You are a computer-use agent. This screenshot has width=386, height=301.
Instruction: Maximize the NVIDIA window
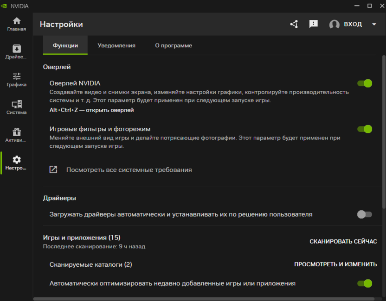coord(369,6)
